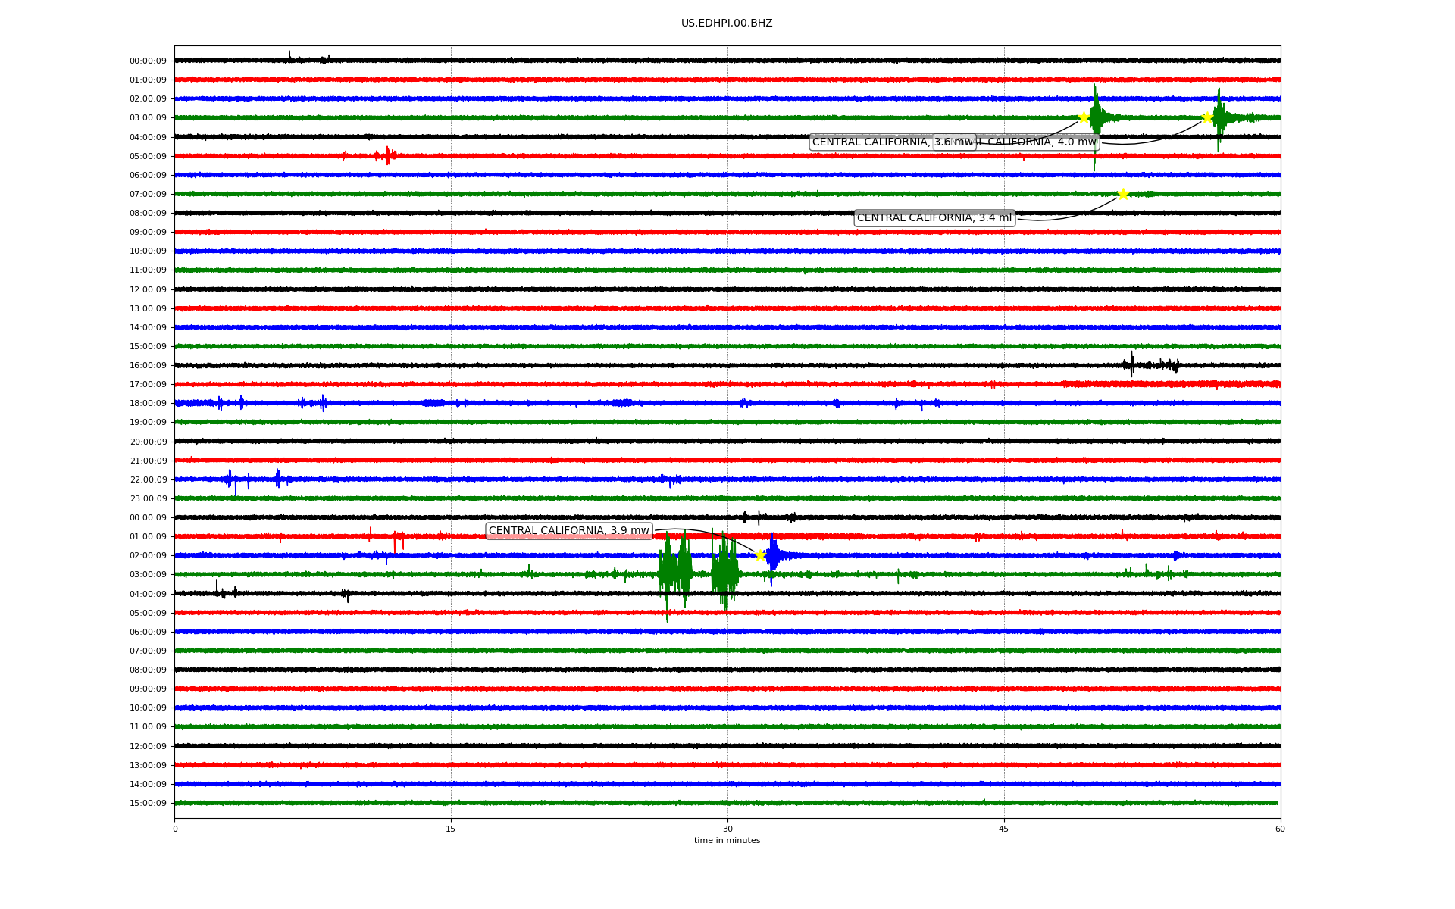
Task: Click the 22:00:09 time label on the left
Action: coord(148,479)
